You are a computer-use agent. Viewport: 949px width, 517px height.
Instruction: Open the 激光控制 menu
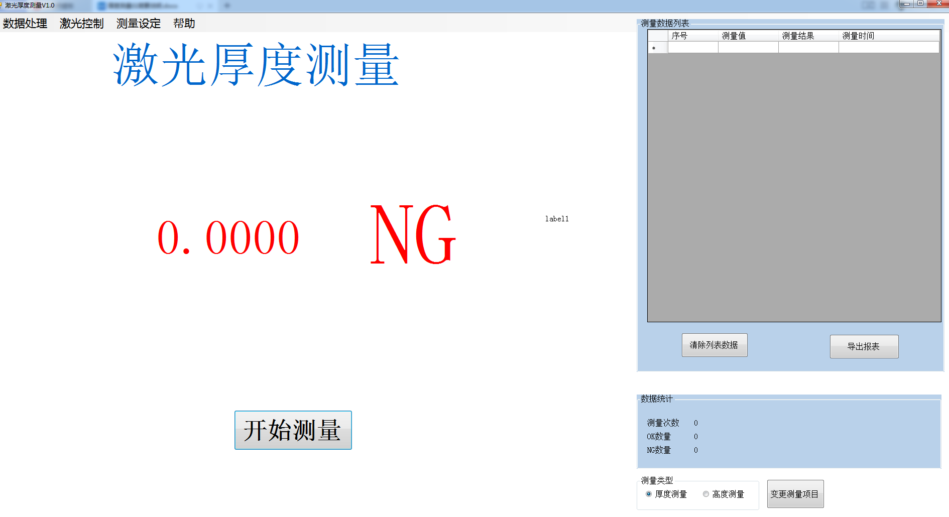81,23
